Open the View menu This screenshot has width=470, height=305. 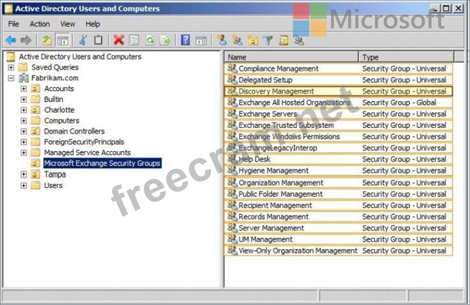(x=68, y=24)
